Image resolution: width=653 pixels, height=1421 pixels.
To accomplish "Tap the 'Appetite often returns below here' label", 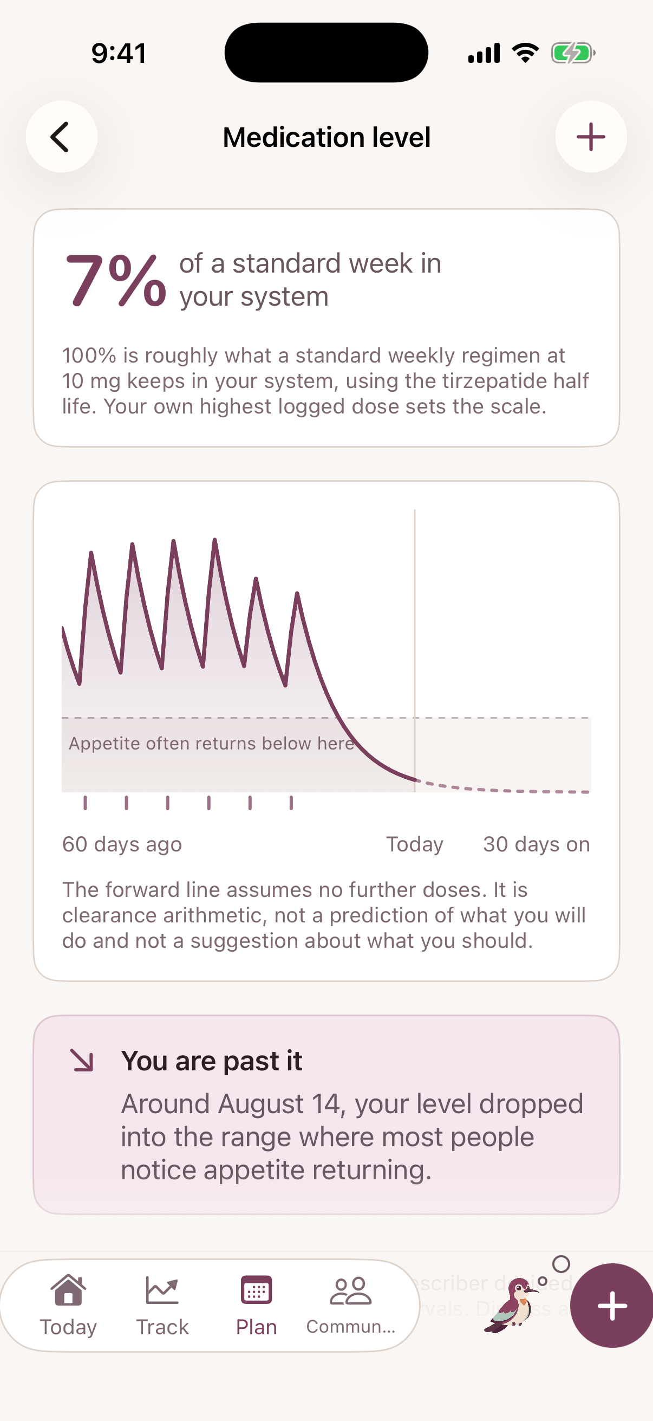I will tap(211, 743).
